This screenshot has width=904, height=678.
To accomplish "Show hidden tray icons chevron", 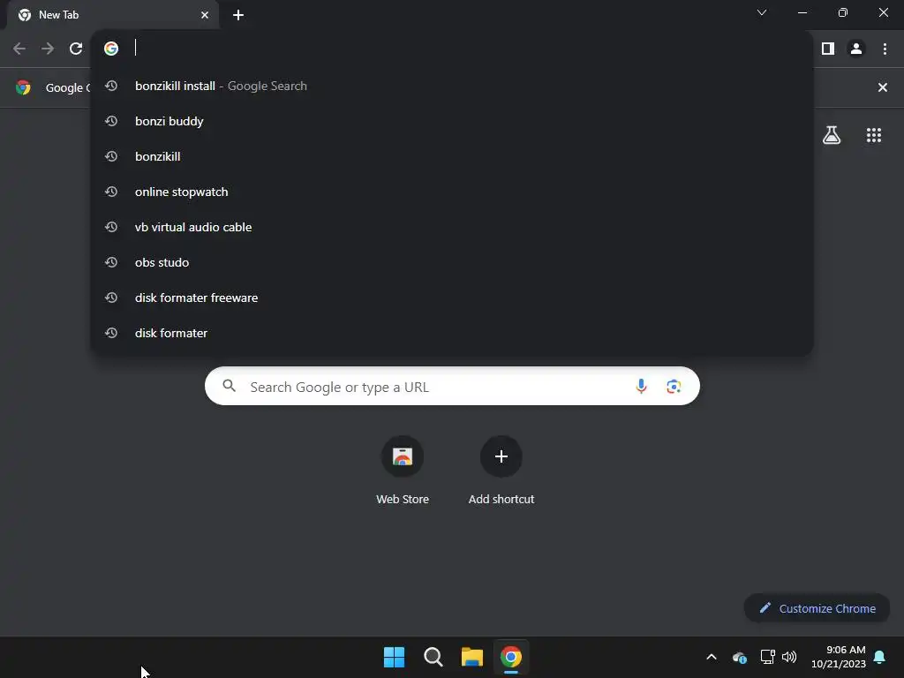I will pyautogui.click(x=712, y=657).
